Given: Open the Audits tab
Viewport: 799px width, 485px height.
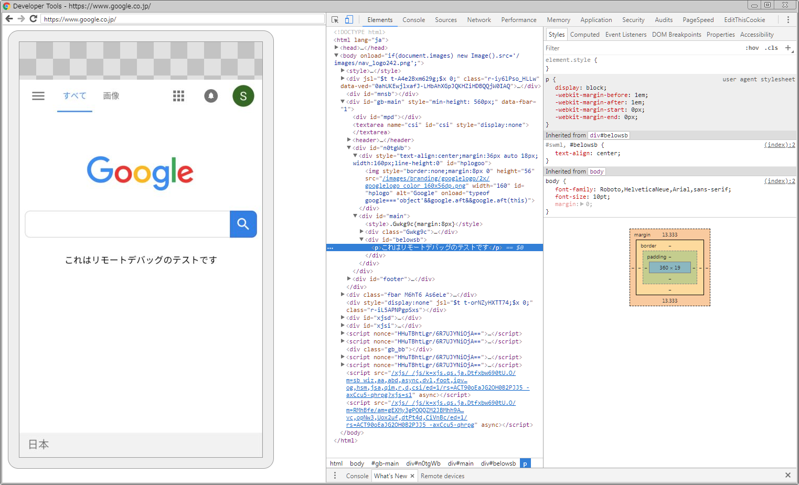Looking at the screenshot, I should [x=664, y=20].
